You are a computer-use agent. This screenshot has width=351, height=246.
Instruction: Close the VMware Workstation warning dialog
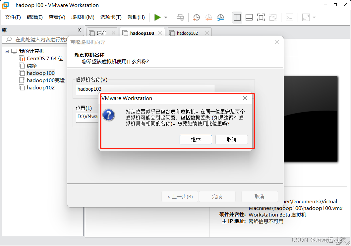(x=245, y=98)
